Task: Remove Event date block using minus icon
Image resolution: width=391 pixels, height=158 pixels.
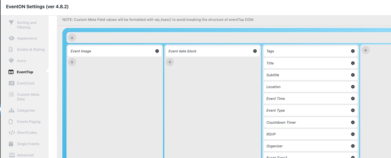Action: pyautogui.click(x=255, y=51)
